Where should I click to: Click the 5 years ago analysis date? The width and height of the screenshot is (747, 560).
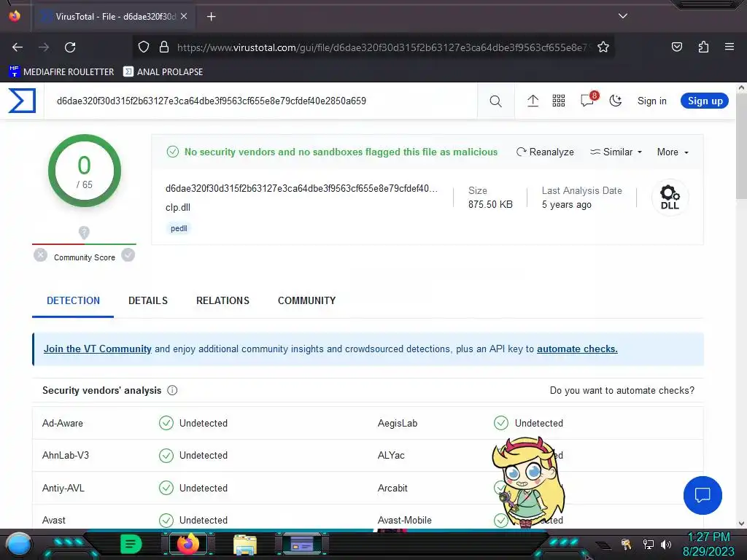point(566,205)
